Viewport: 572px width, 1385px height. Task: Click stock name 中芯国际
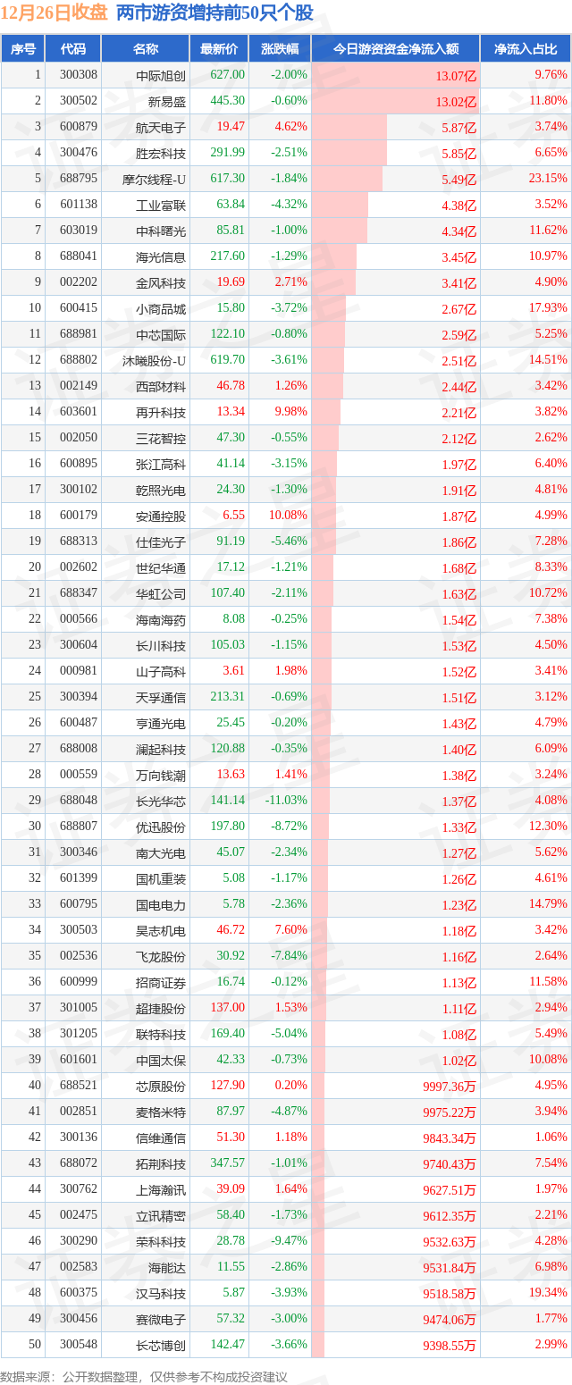(161, 334)
